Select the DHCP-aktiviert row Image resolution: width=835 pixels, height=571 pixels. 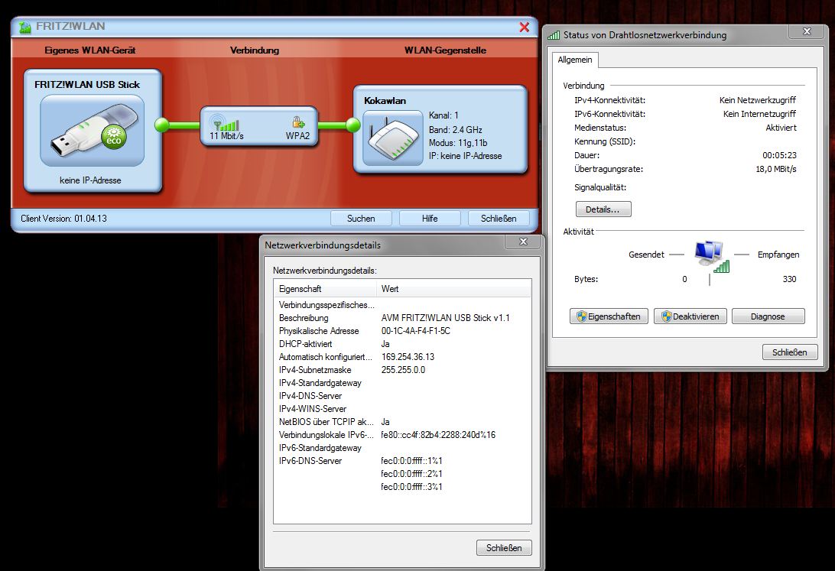[402, 344]
